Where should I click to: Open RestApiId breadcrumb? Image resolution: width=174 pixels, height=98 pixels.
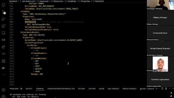pos(98,1)
